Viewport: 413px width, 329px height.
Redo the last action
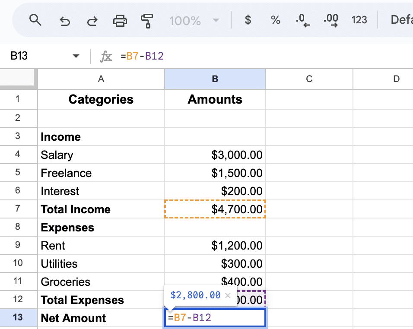(x=92, y=21)
